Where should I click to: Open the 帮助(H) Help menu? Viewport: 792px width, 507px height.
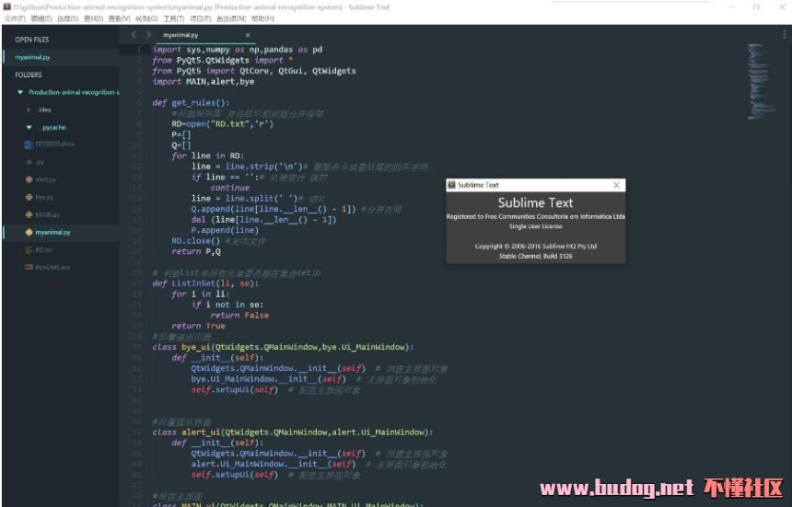pyautogui.click(x=262, y=18)
